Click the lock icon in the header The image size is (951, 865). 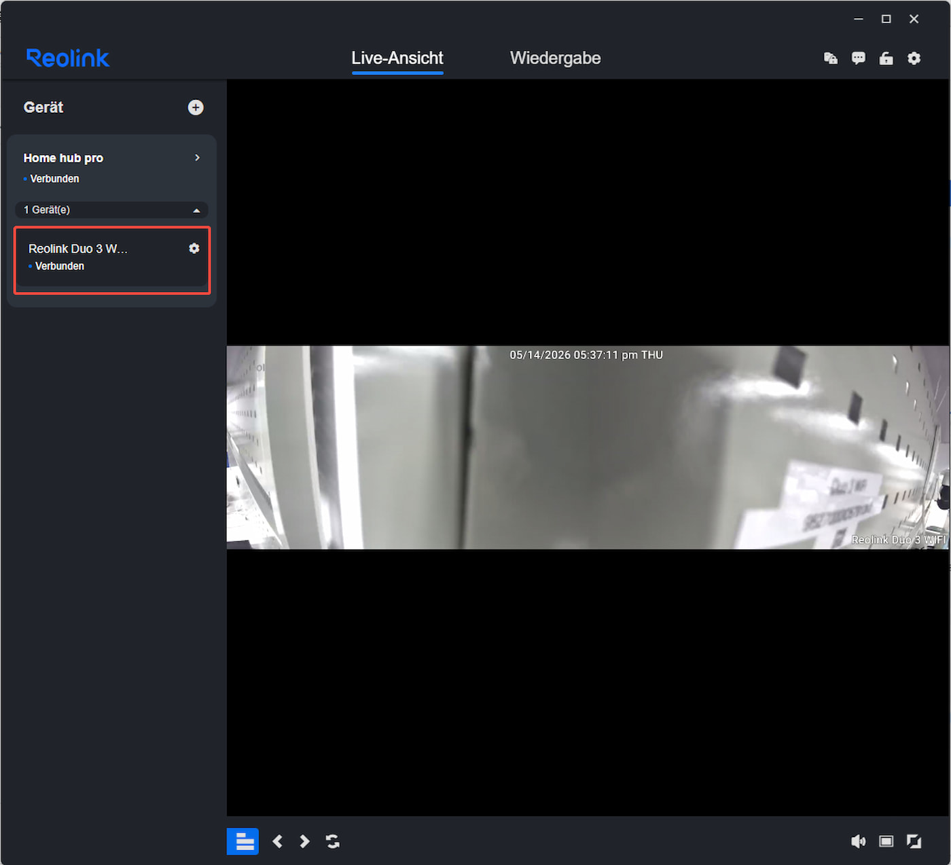click(x=886, y=58)
